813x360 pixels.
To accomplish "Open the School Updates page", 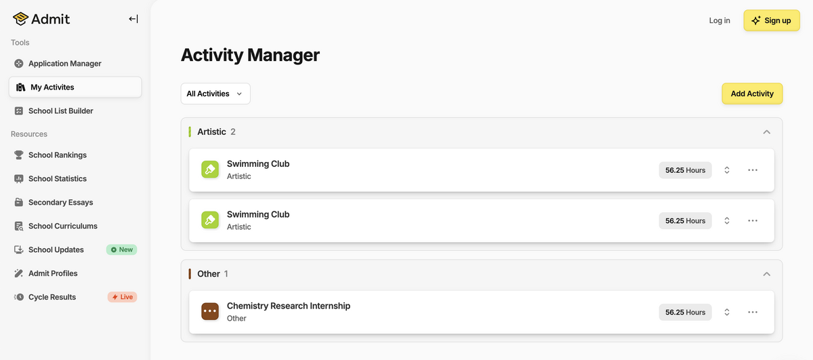I will (56, 249).
